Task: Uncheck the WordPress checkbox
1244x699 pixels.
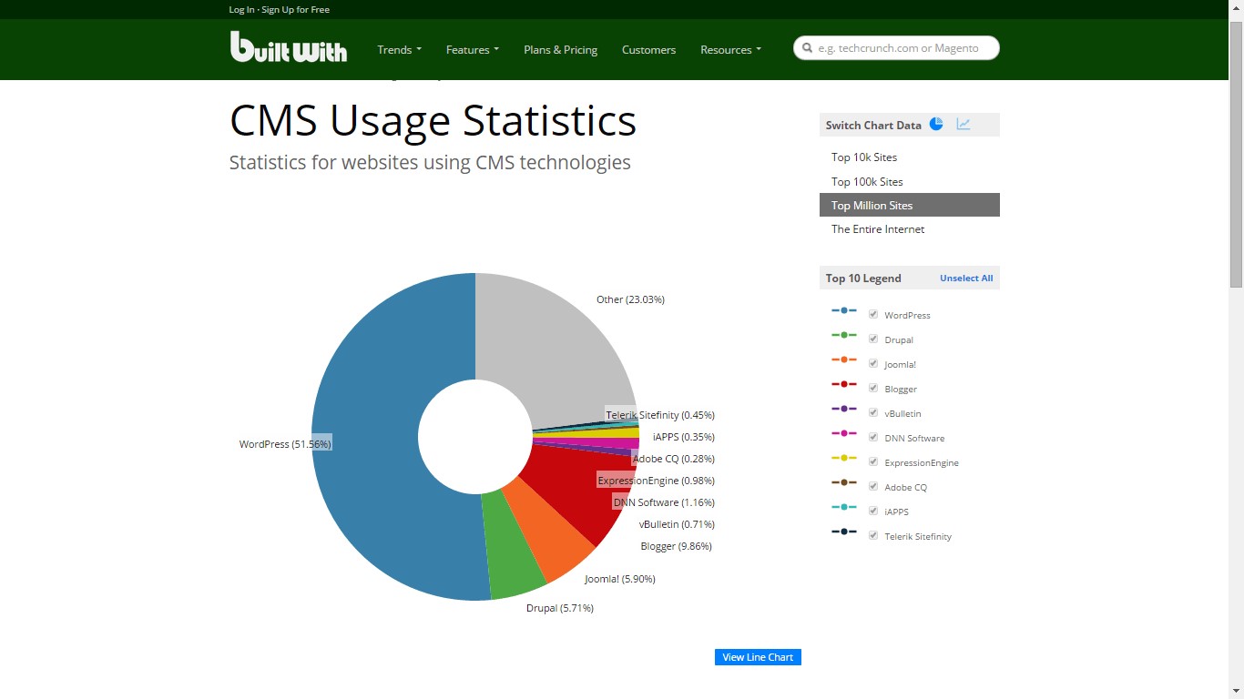Action: pos(873,315)
